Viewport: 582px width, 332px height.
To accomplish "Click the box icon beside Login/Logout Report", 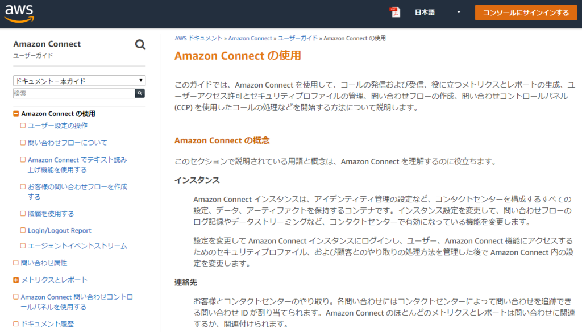I will click(23, 230).
